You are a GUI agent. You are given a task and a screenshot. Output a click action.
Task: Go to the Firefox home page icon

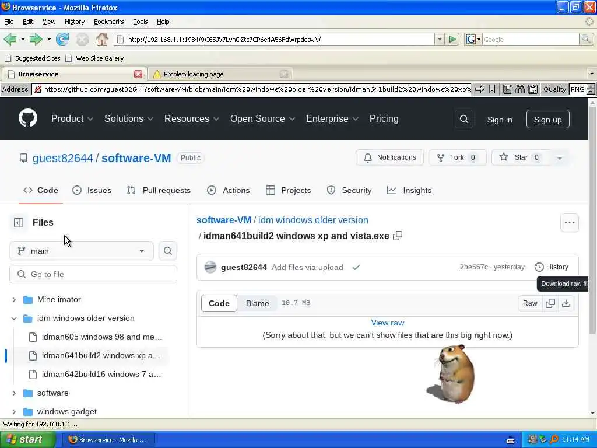click(101, 39)
